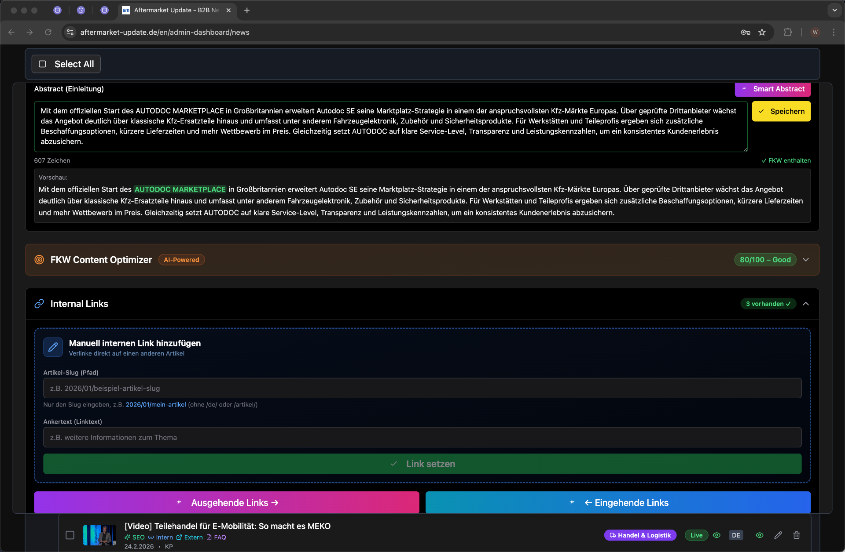The width and height of the screenshot is (845, 552).
Task: Open the browser extensions puzzle icon
Action: (x=788, y=32)
